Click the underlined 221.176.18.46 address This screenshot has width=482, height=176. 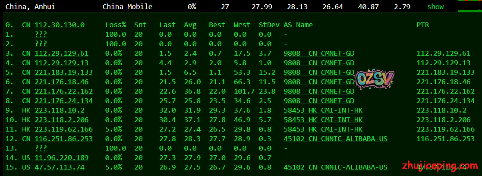[x=61, y=82]
